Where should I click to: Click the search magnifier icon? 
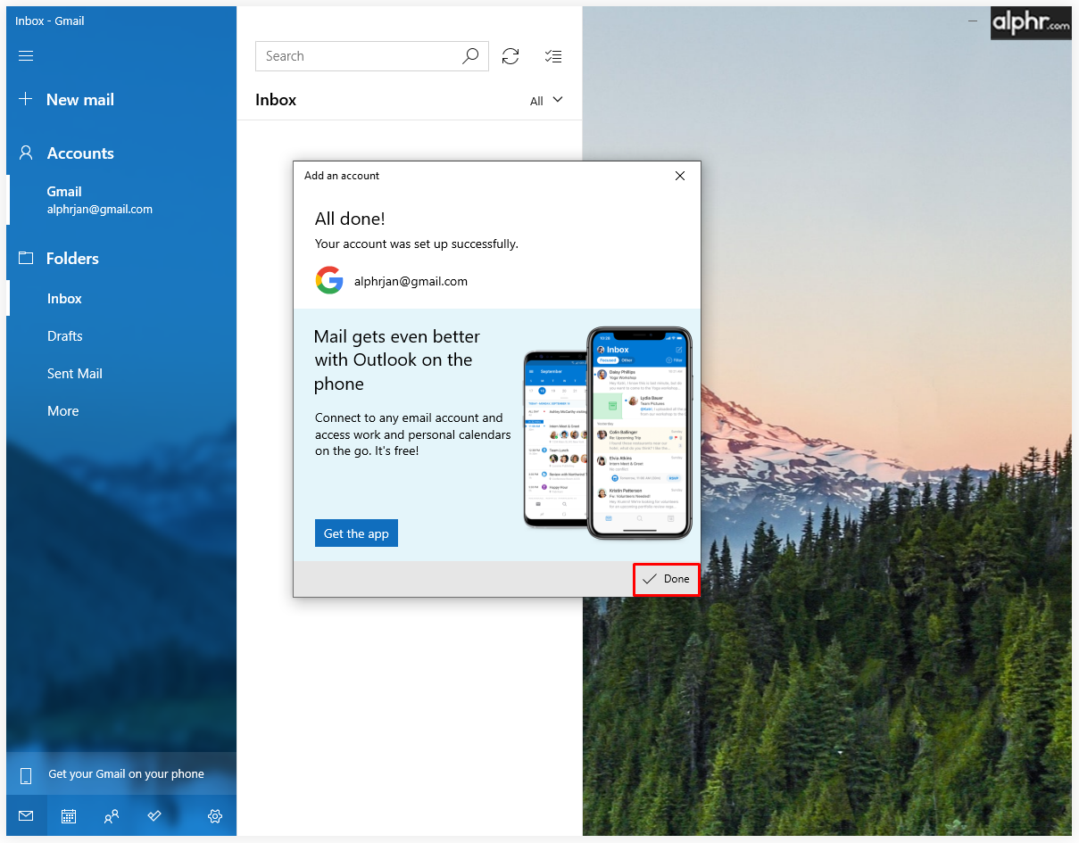point(470,56)
